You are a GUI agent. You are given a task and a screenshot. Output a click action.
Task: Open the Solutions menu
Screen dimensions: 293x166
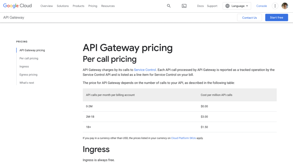click(63, 6)
